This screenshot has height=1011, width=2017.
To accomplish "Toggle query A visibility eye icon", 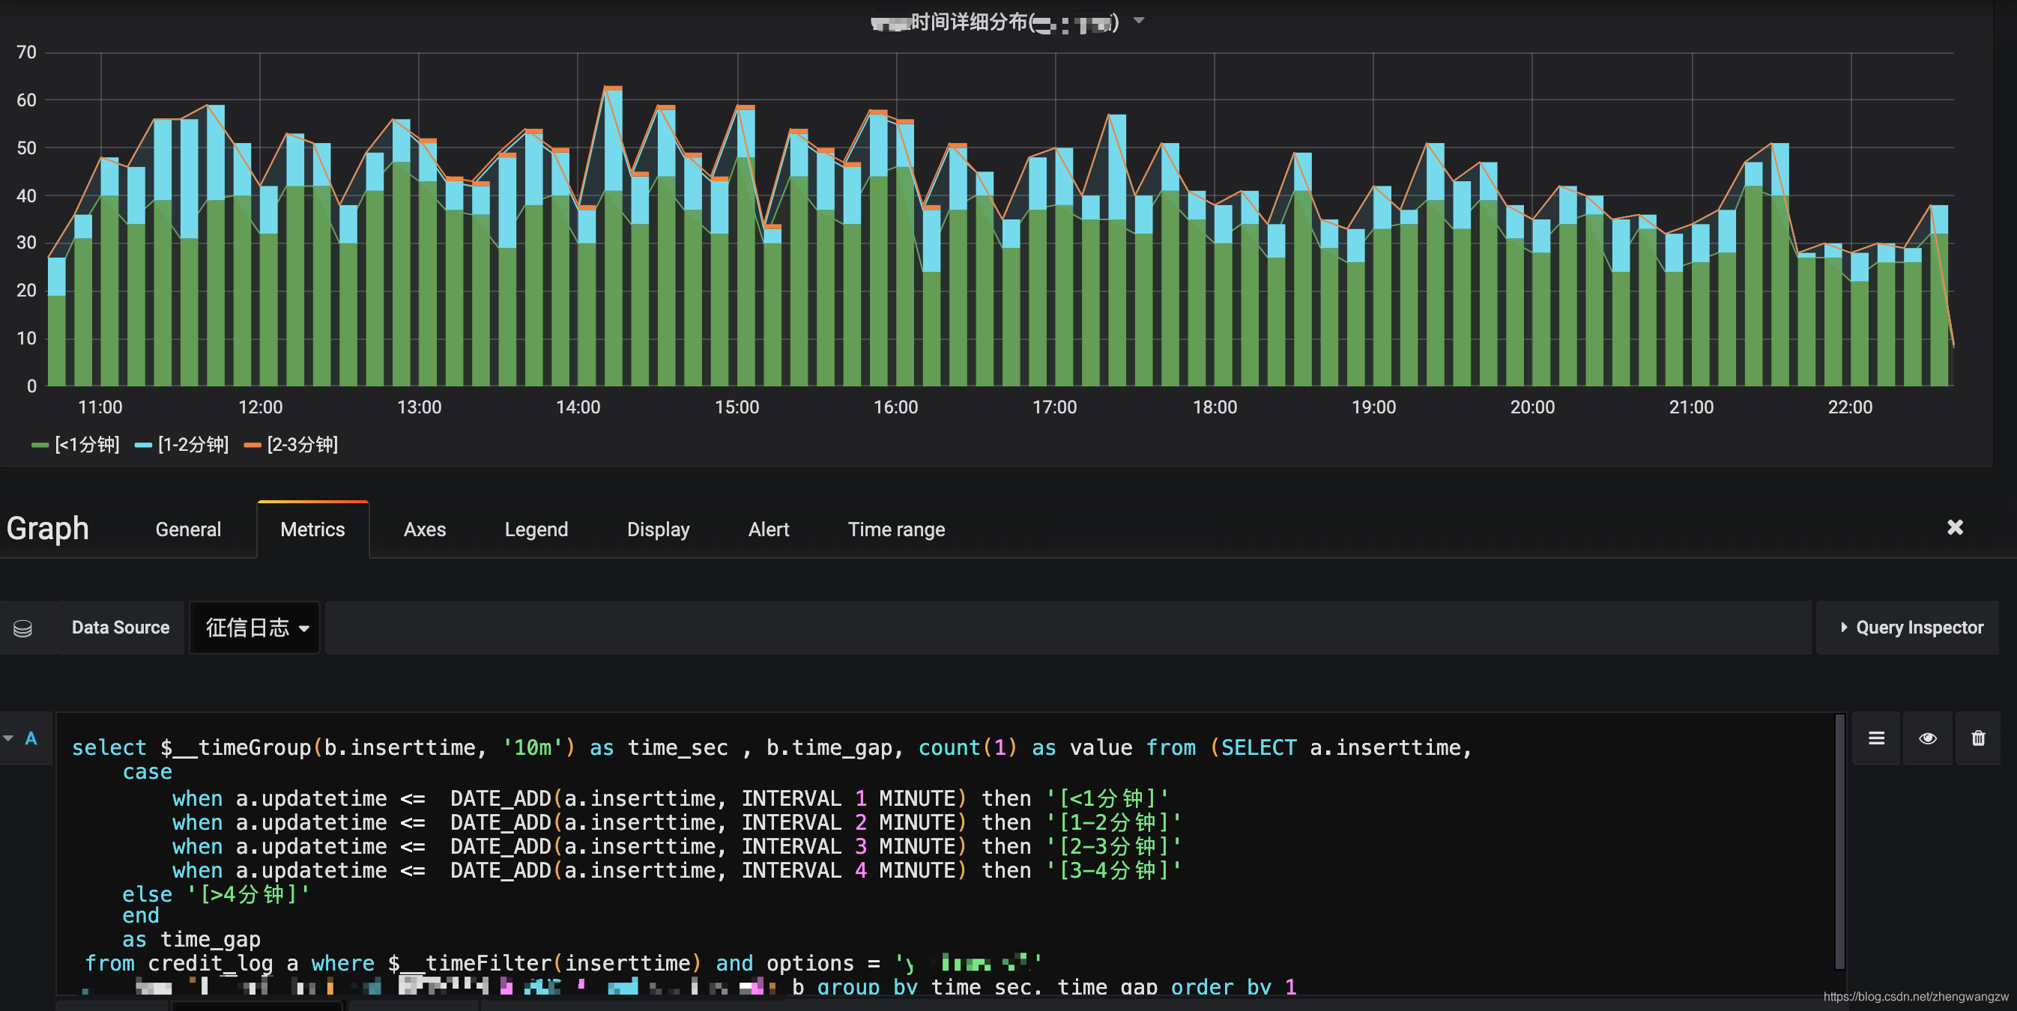I will click(x=1927, y=738).
